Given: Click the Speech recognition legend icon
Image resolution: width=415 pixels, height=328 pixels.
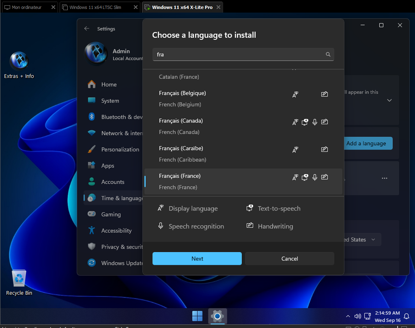Looking at the screenshot, I should click(x=161, y=226).
